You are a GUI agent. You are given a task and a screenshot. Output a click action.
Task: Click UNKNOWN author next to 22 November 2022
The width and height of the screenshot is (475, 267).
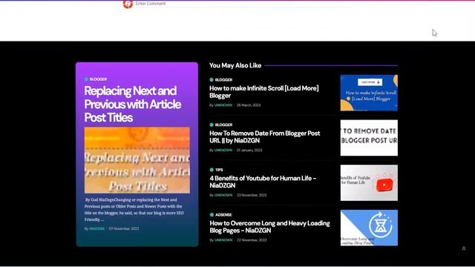[x=223, y=240]
